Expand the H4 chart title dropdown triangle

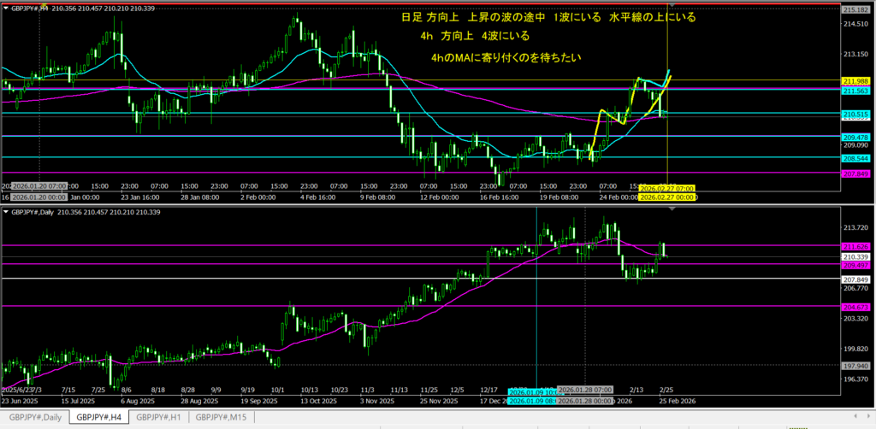pyautogui.click(x=5, y=9)
